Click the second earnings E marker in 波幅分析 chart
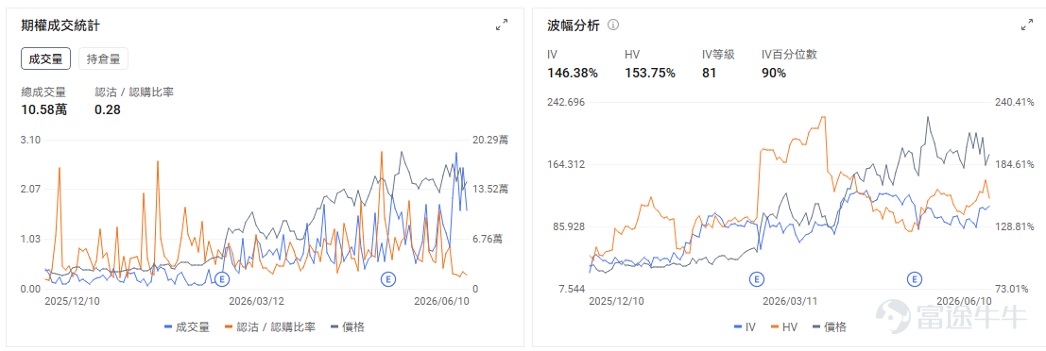The width and height of the screenshot is (1046, 351). [x=914, y=279]
